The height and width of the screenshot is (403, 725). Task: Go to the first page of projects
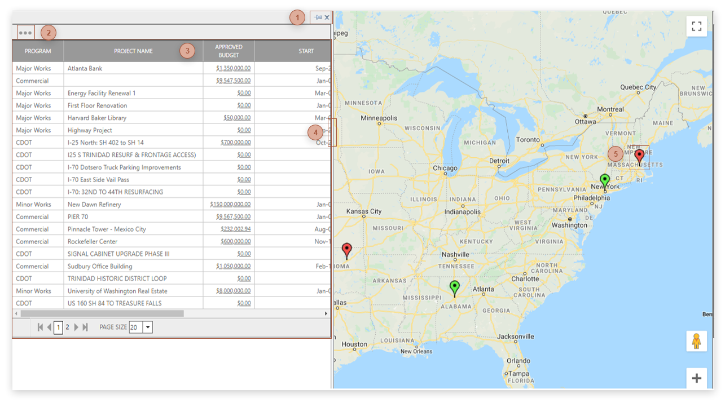pos(39,327)
